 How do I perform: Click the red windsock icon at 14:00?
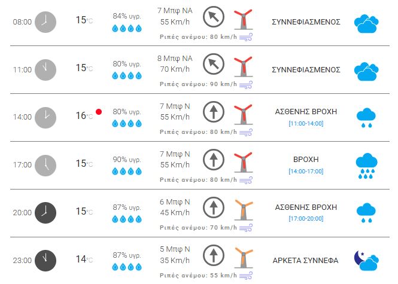click(242, 114)
